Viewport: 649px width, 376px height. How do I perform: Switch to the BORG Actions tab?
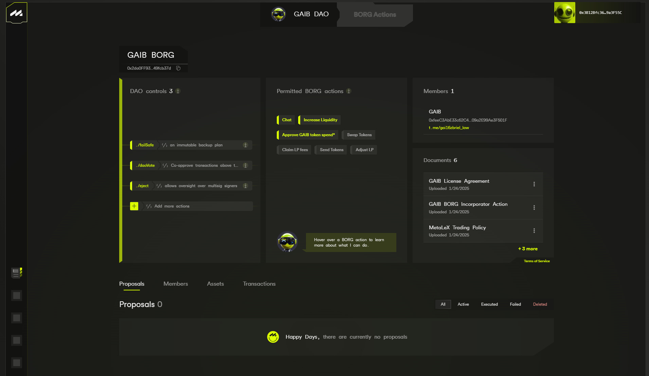[x=375, y=15]
